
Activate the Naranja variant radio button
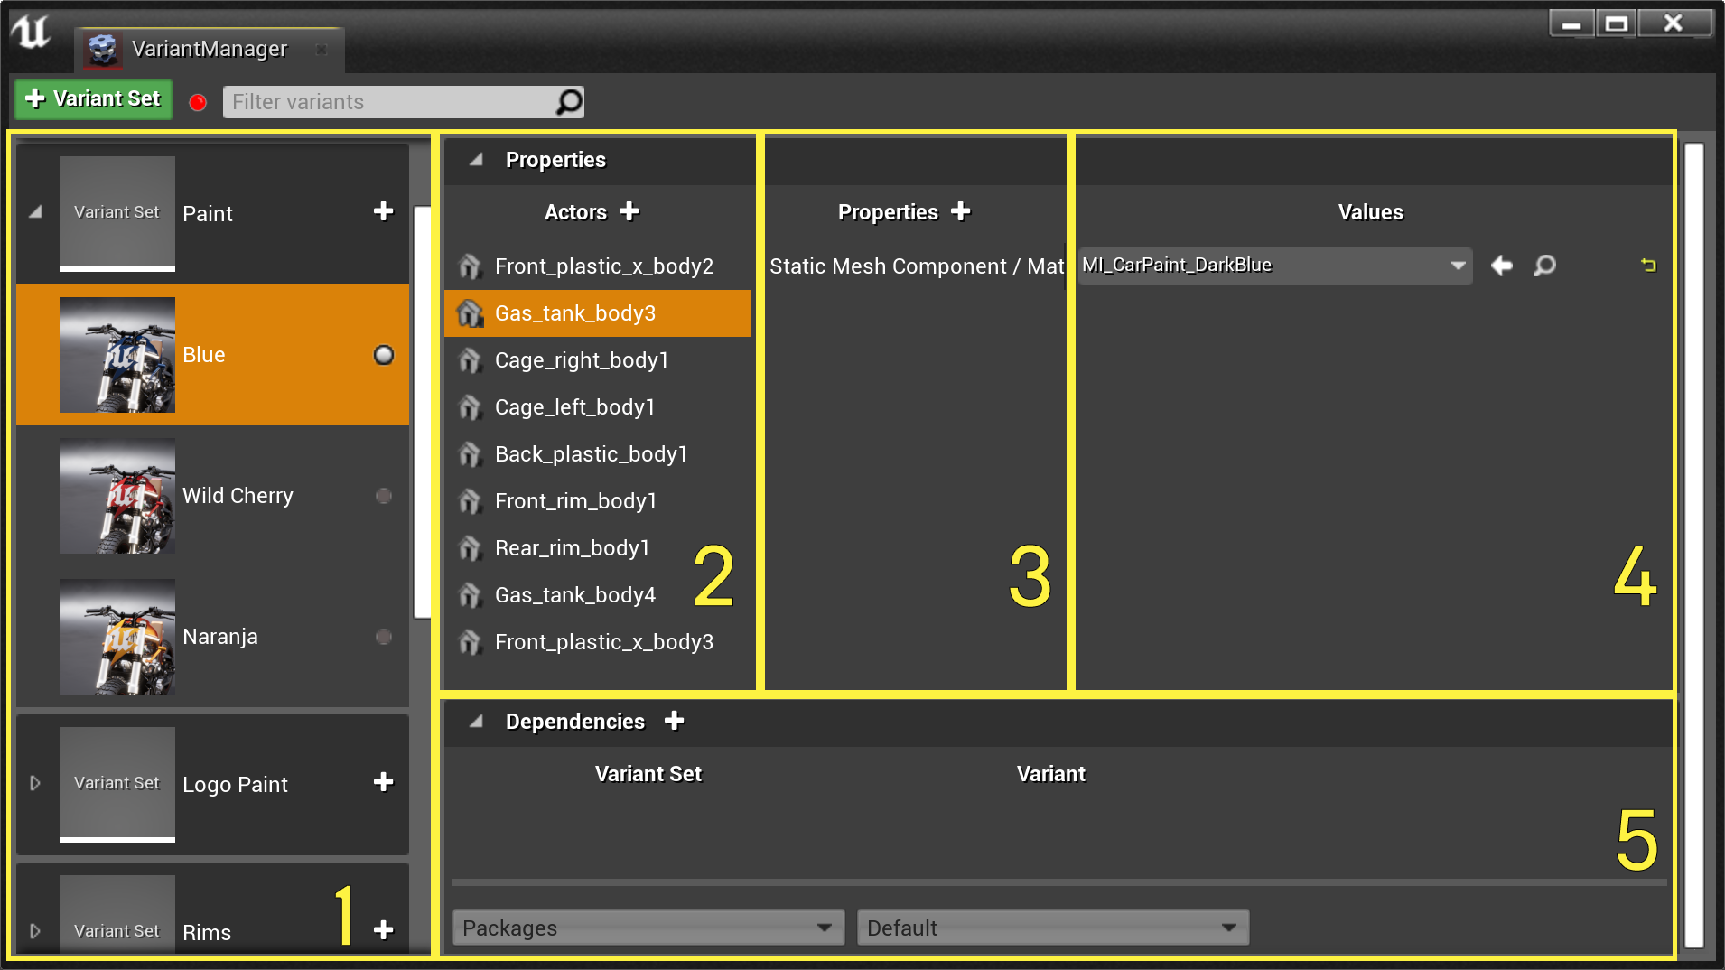[x=384, y=637]
